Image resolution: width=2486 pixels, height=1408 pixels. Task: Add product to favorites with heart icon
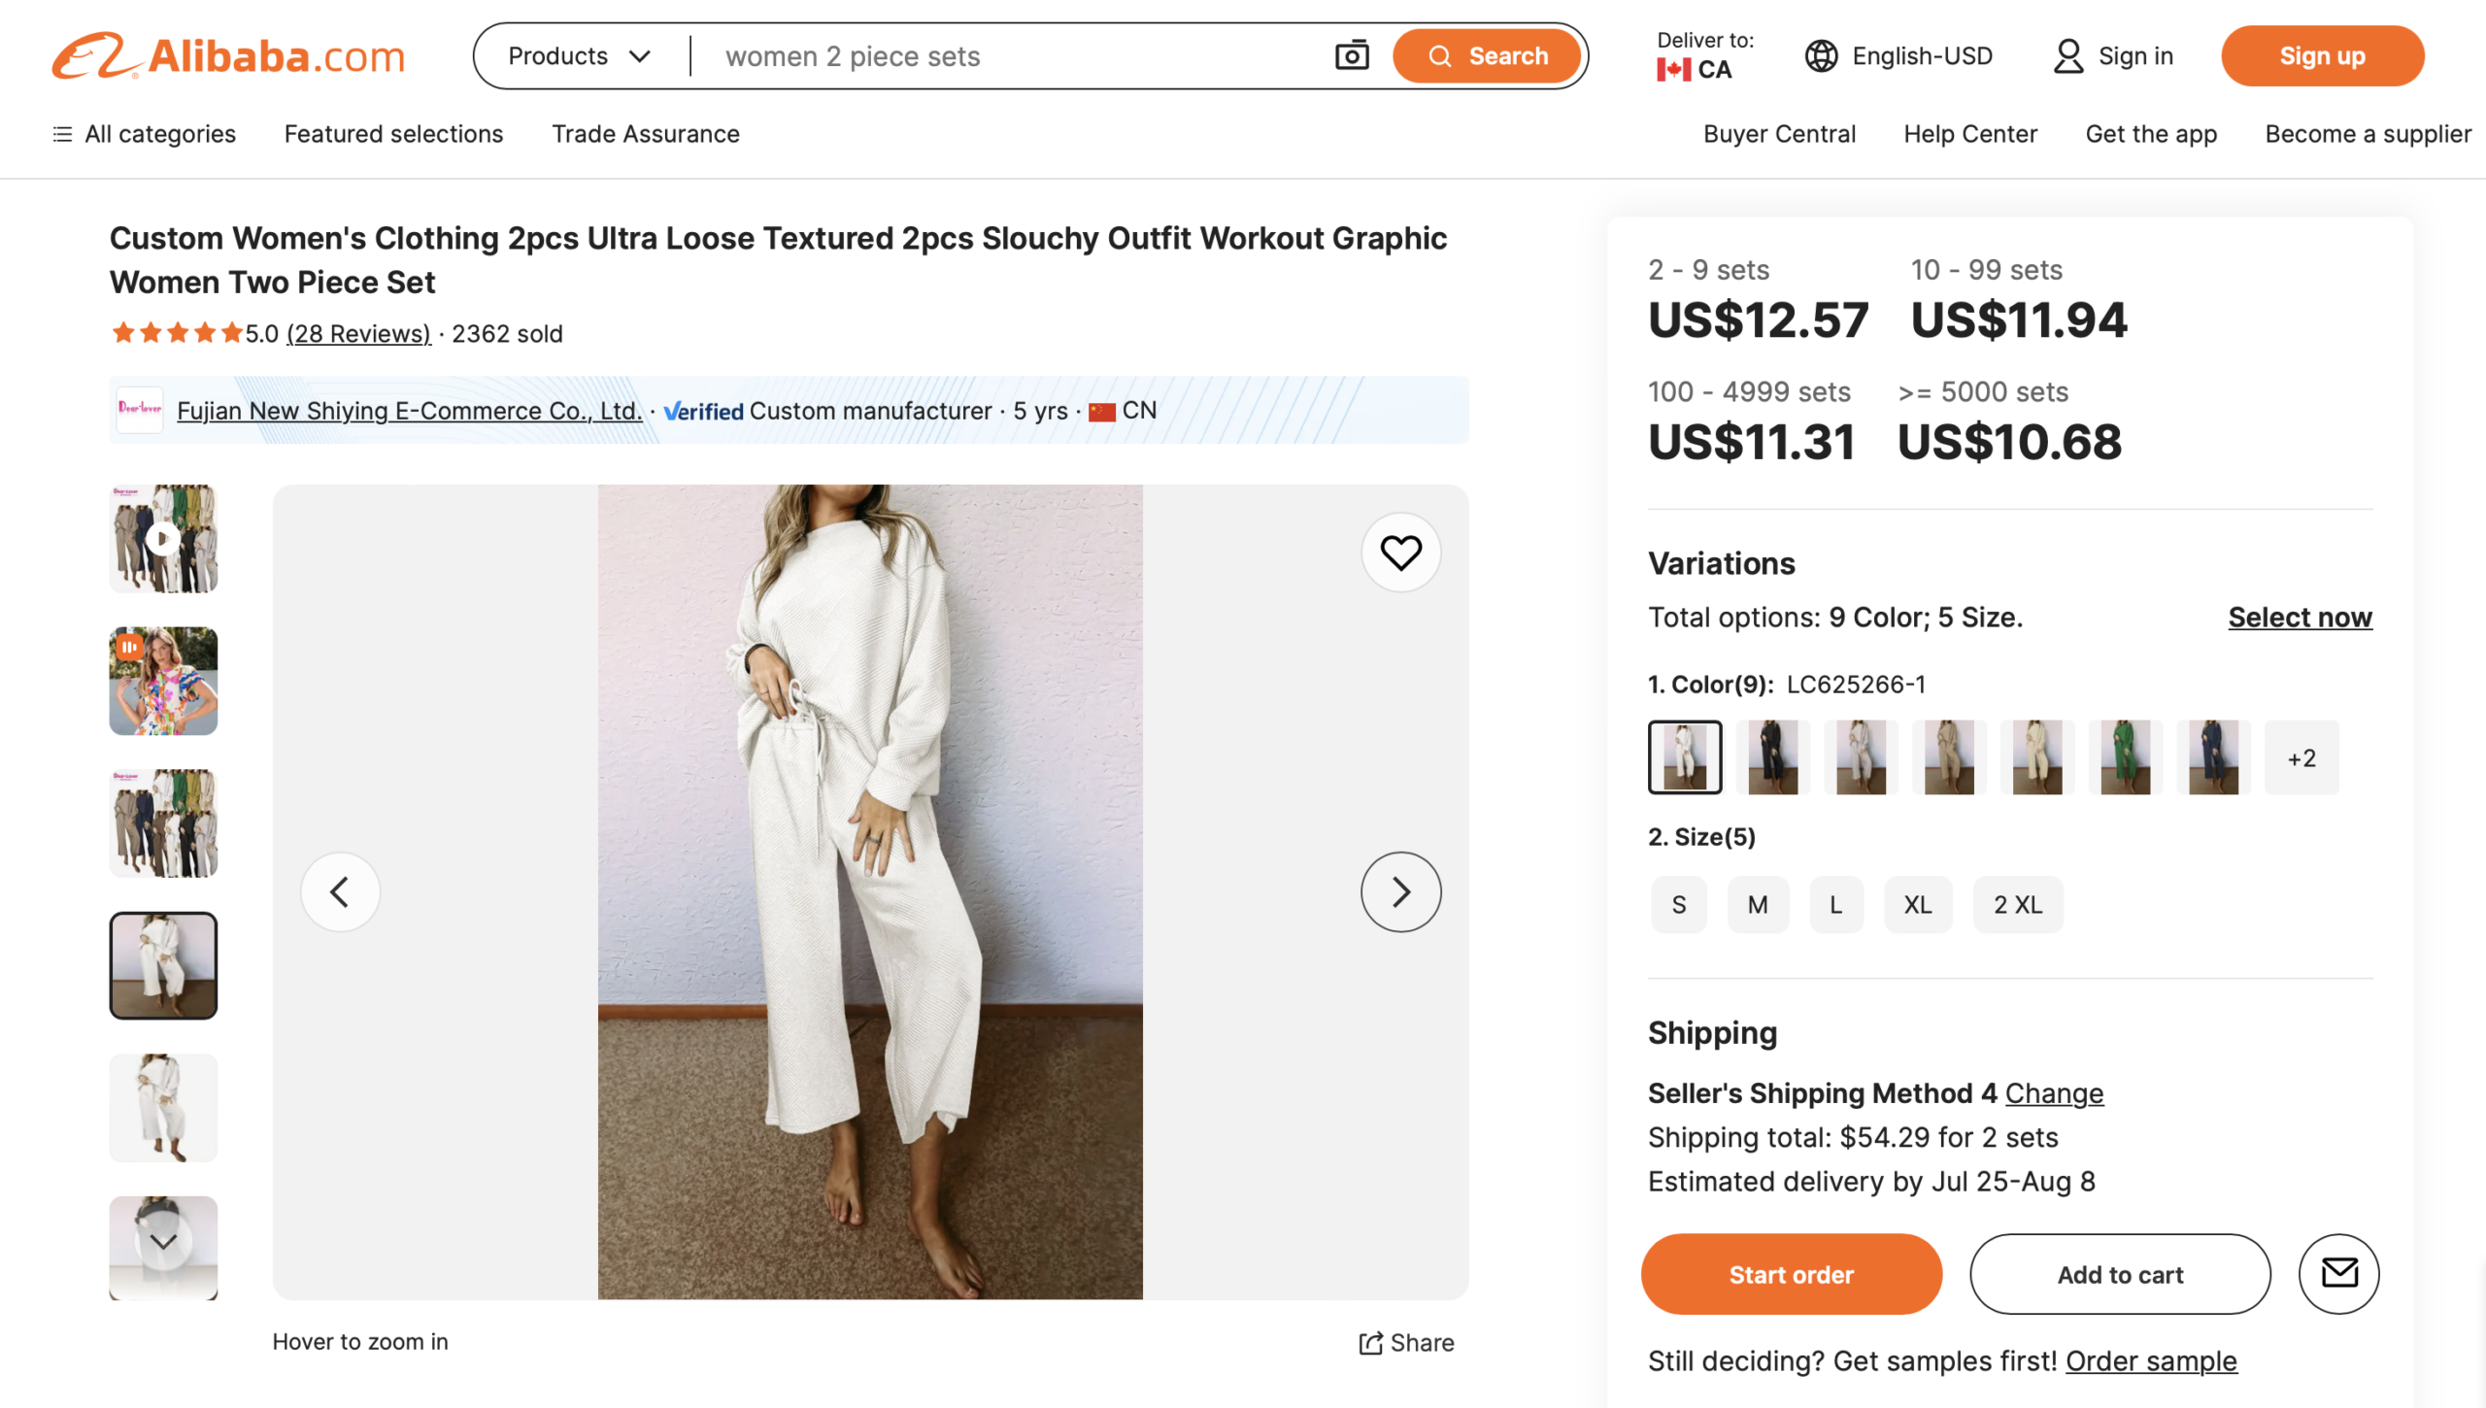click(1400, 551)
